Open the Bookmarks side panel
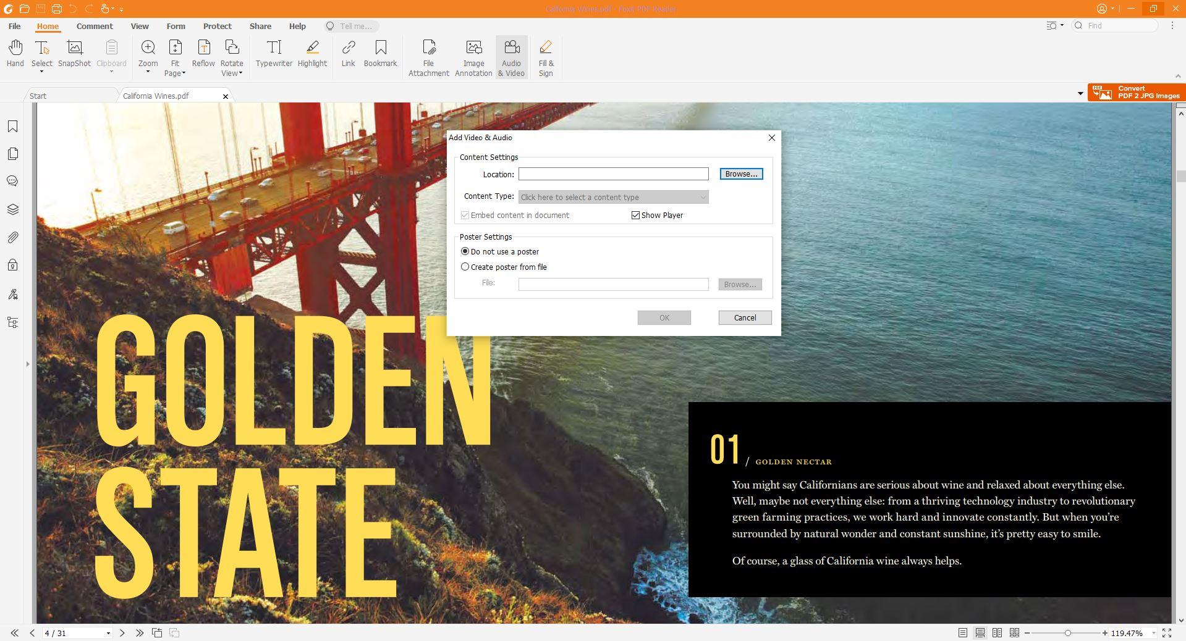The height and width of the screenshot is (641, 1186). click(12, 127)
